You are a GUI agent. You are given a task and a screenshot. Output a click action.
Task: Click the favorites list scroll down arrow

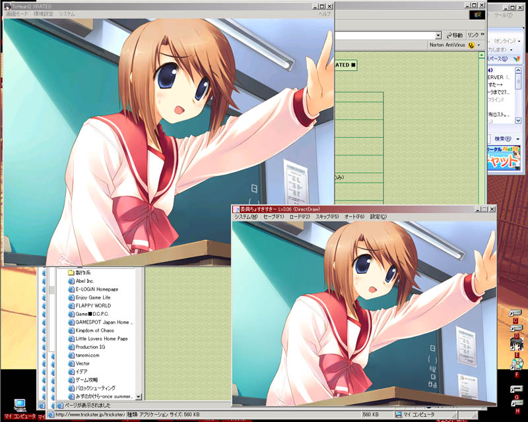pyautogui.click(x=139, y=397)
